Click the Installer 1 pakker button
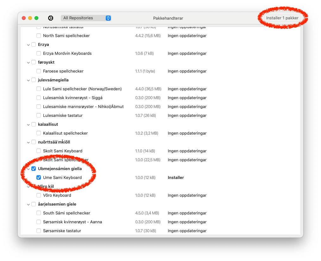Image resolution: width=321 pixels, height=261 pixels. 282,18
